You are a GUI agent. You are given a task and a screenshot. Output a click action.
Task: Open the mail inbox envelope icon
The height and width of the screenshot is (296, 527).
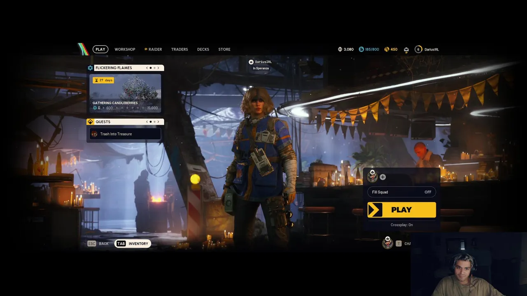coord(406,49)
